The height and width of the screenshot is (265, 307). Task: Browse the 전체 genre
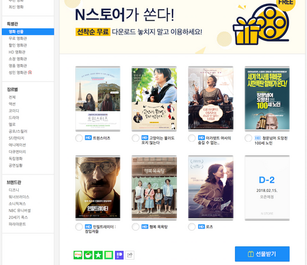(12, 97)
